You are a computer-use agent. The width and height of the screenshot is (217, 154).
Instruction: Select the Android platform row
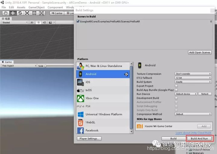pyautogui.click(x=103, y=74)
